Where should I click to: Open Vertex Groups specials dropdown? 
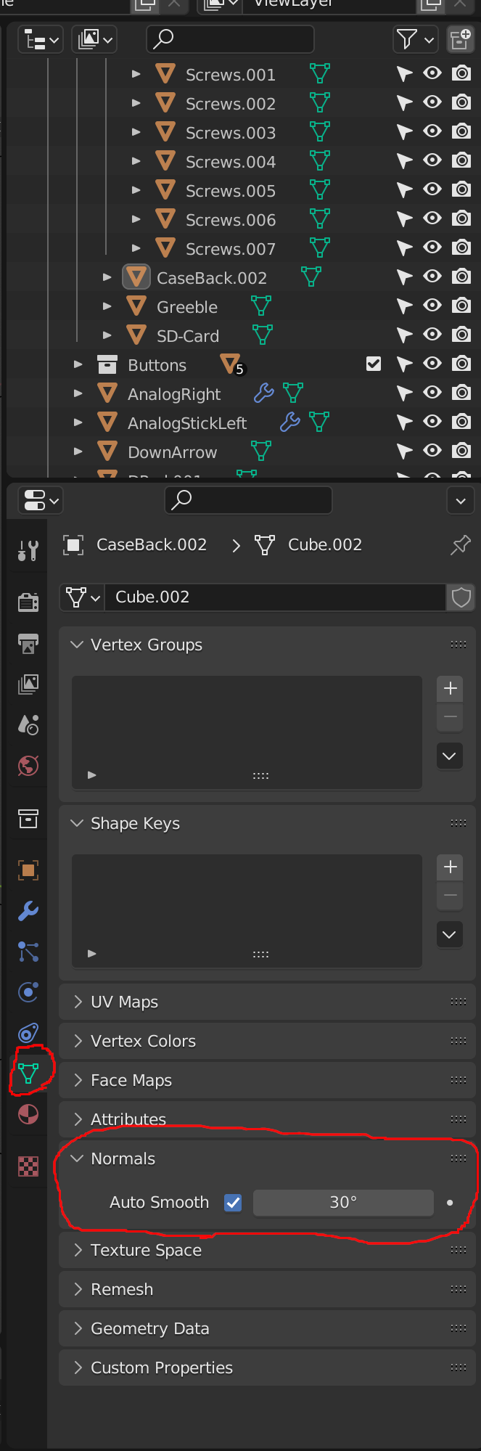450,756
